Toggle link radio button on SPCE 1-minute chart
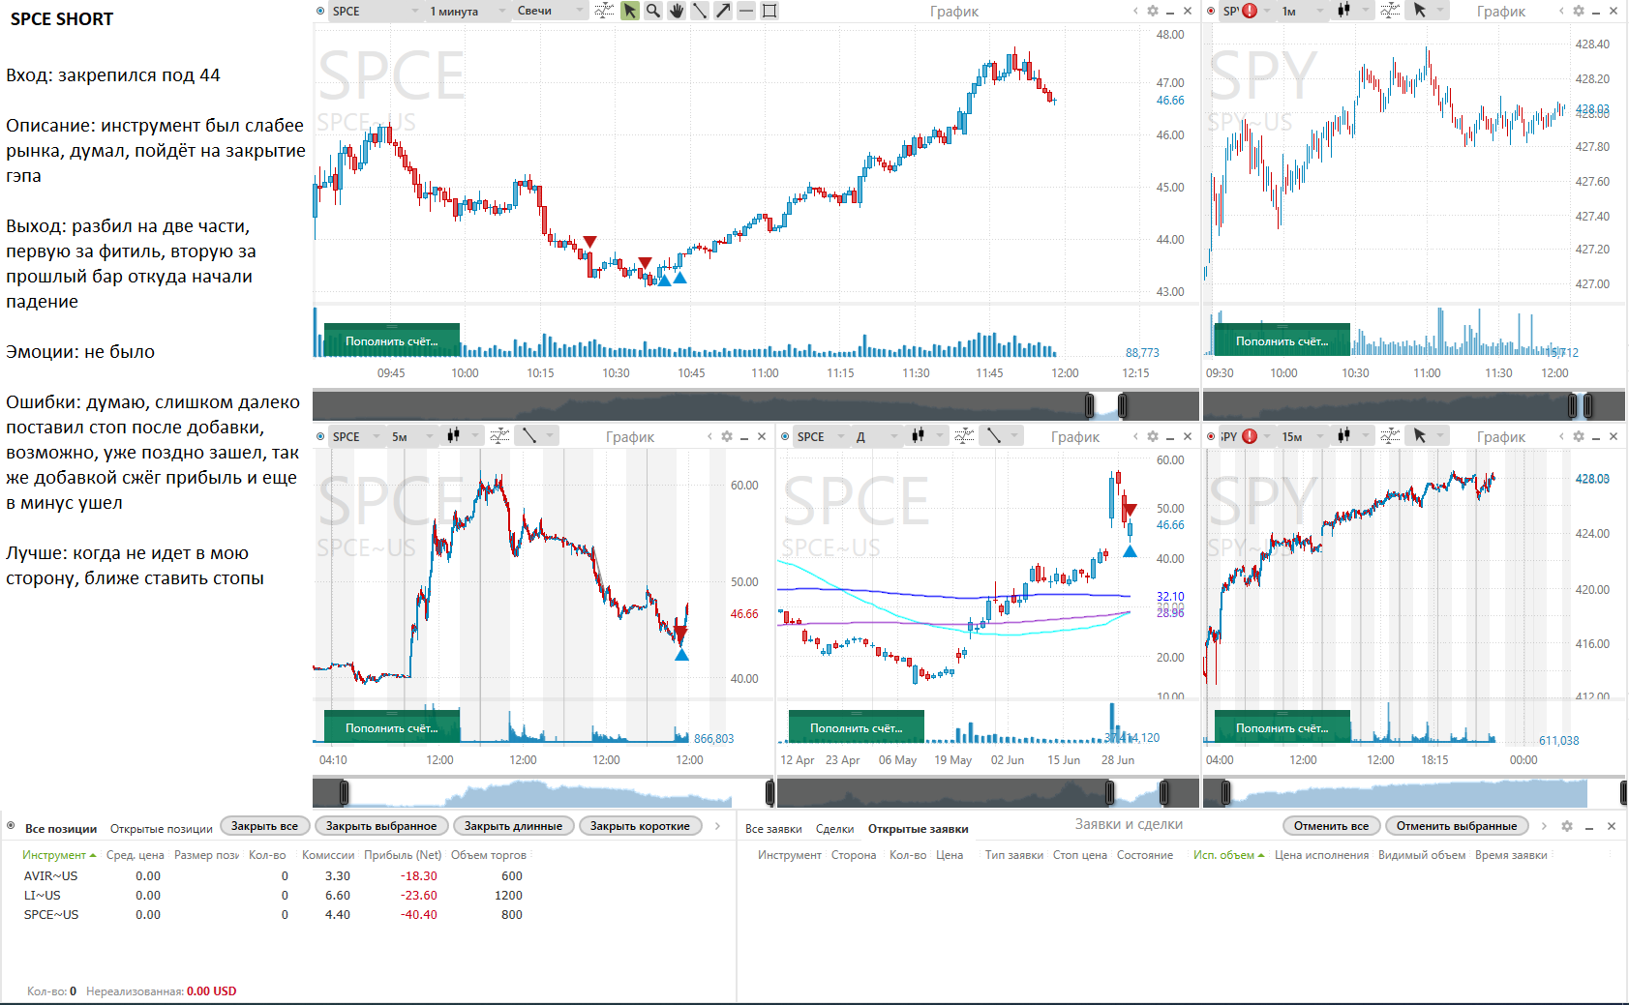1629x1005 pixels. click(320, 11)
